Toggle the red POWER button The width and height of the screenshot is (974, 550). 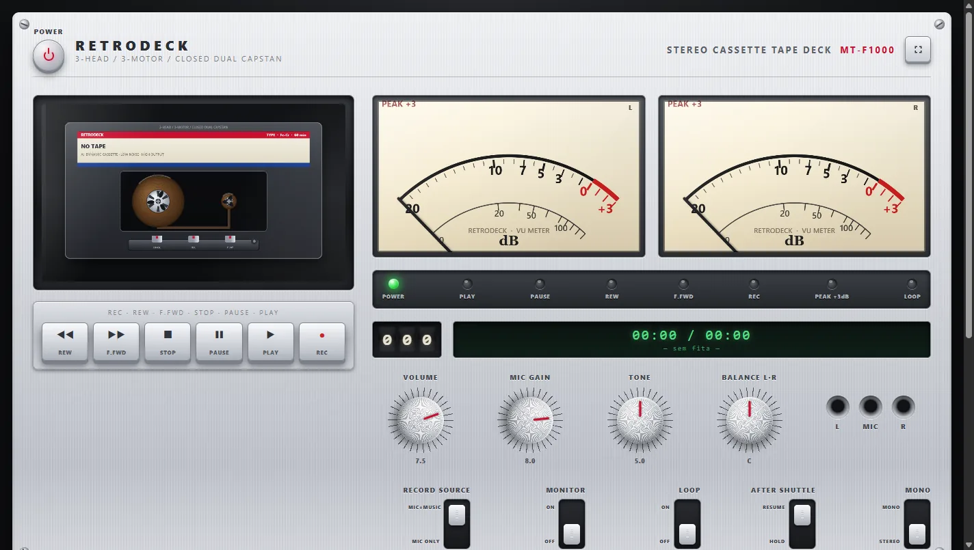49,55
